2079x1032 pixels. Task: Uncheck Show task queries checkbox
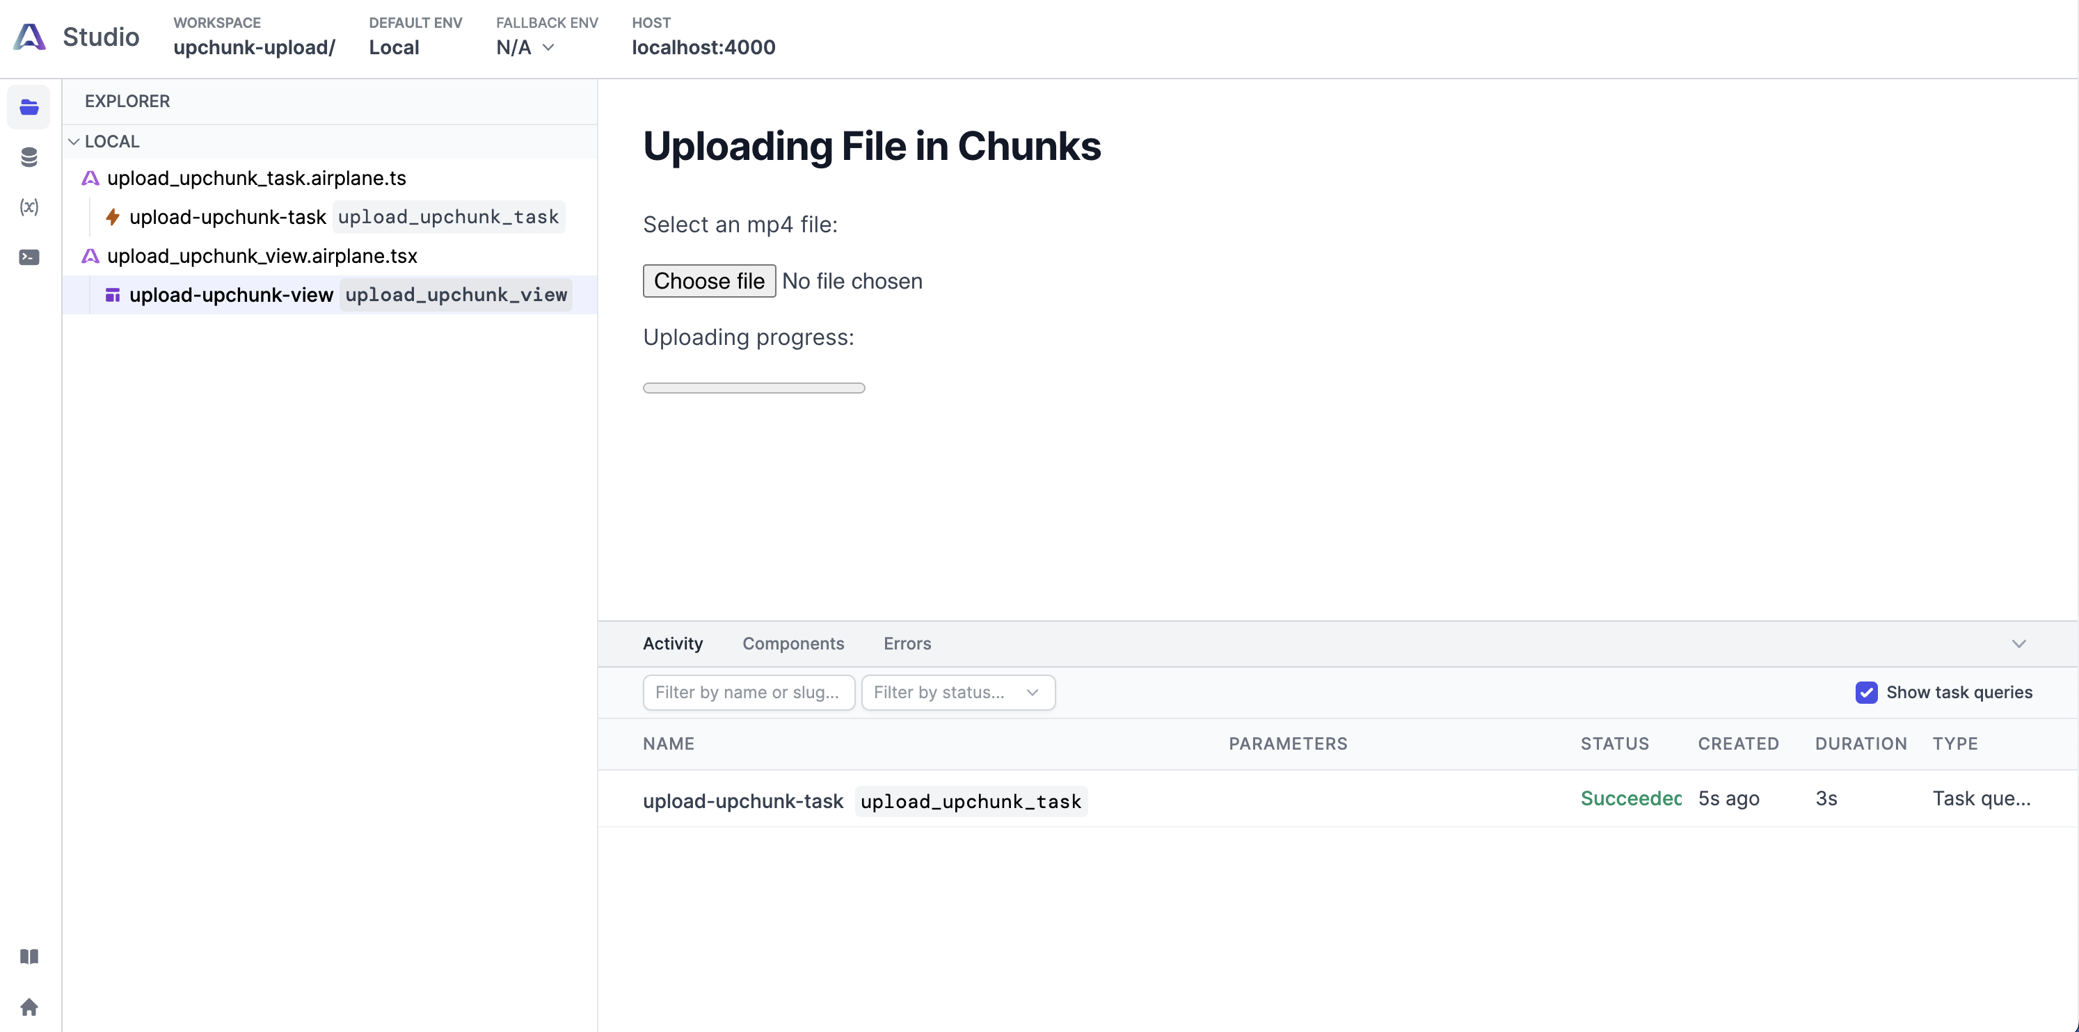1866,693
